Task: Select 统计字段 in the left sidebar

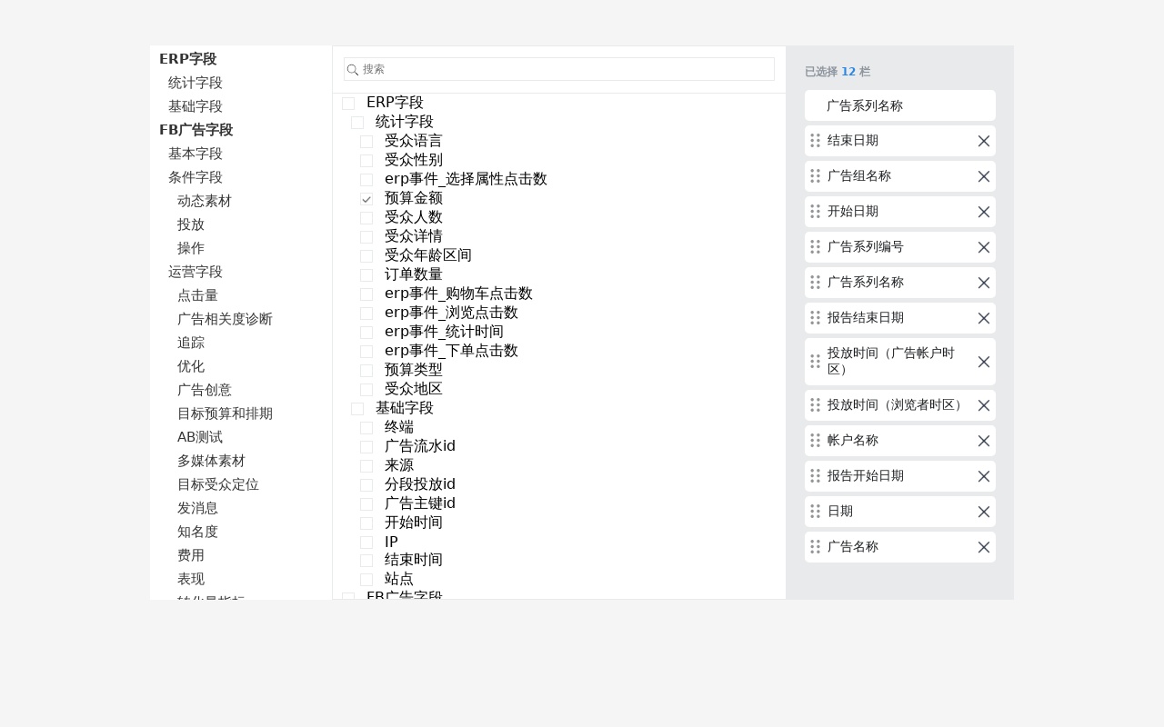Action: pyautogui.click(x=195, y=83)
